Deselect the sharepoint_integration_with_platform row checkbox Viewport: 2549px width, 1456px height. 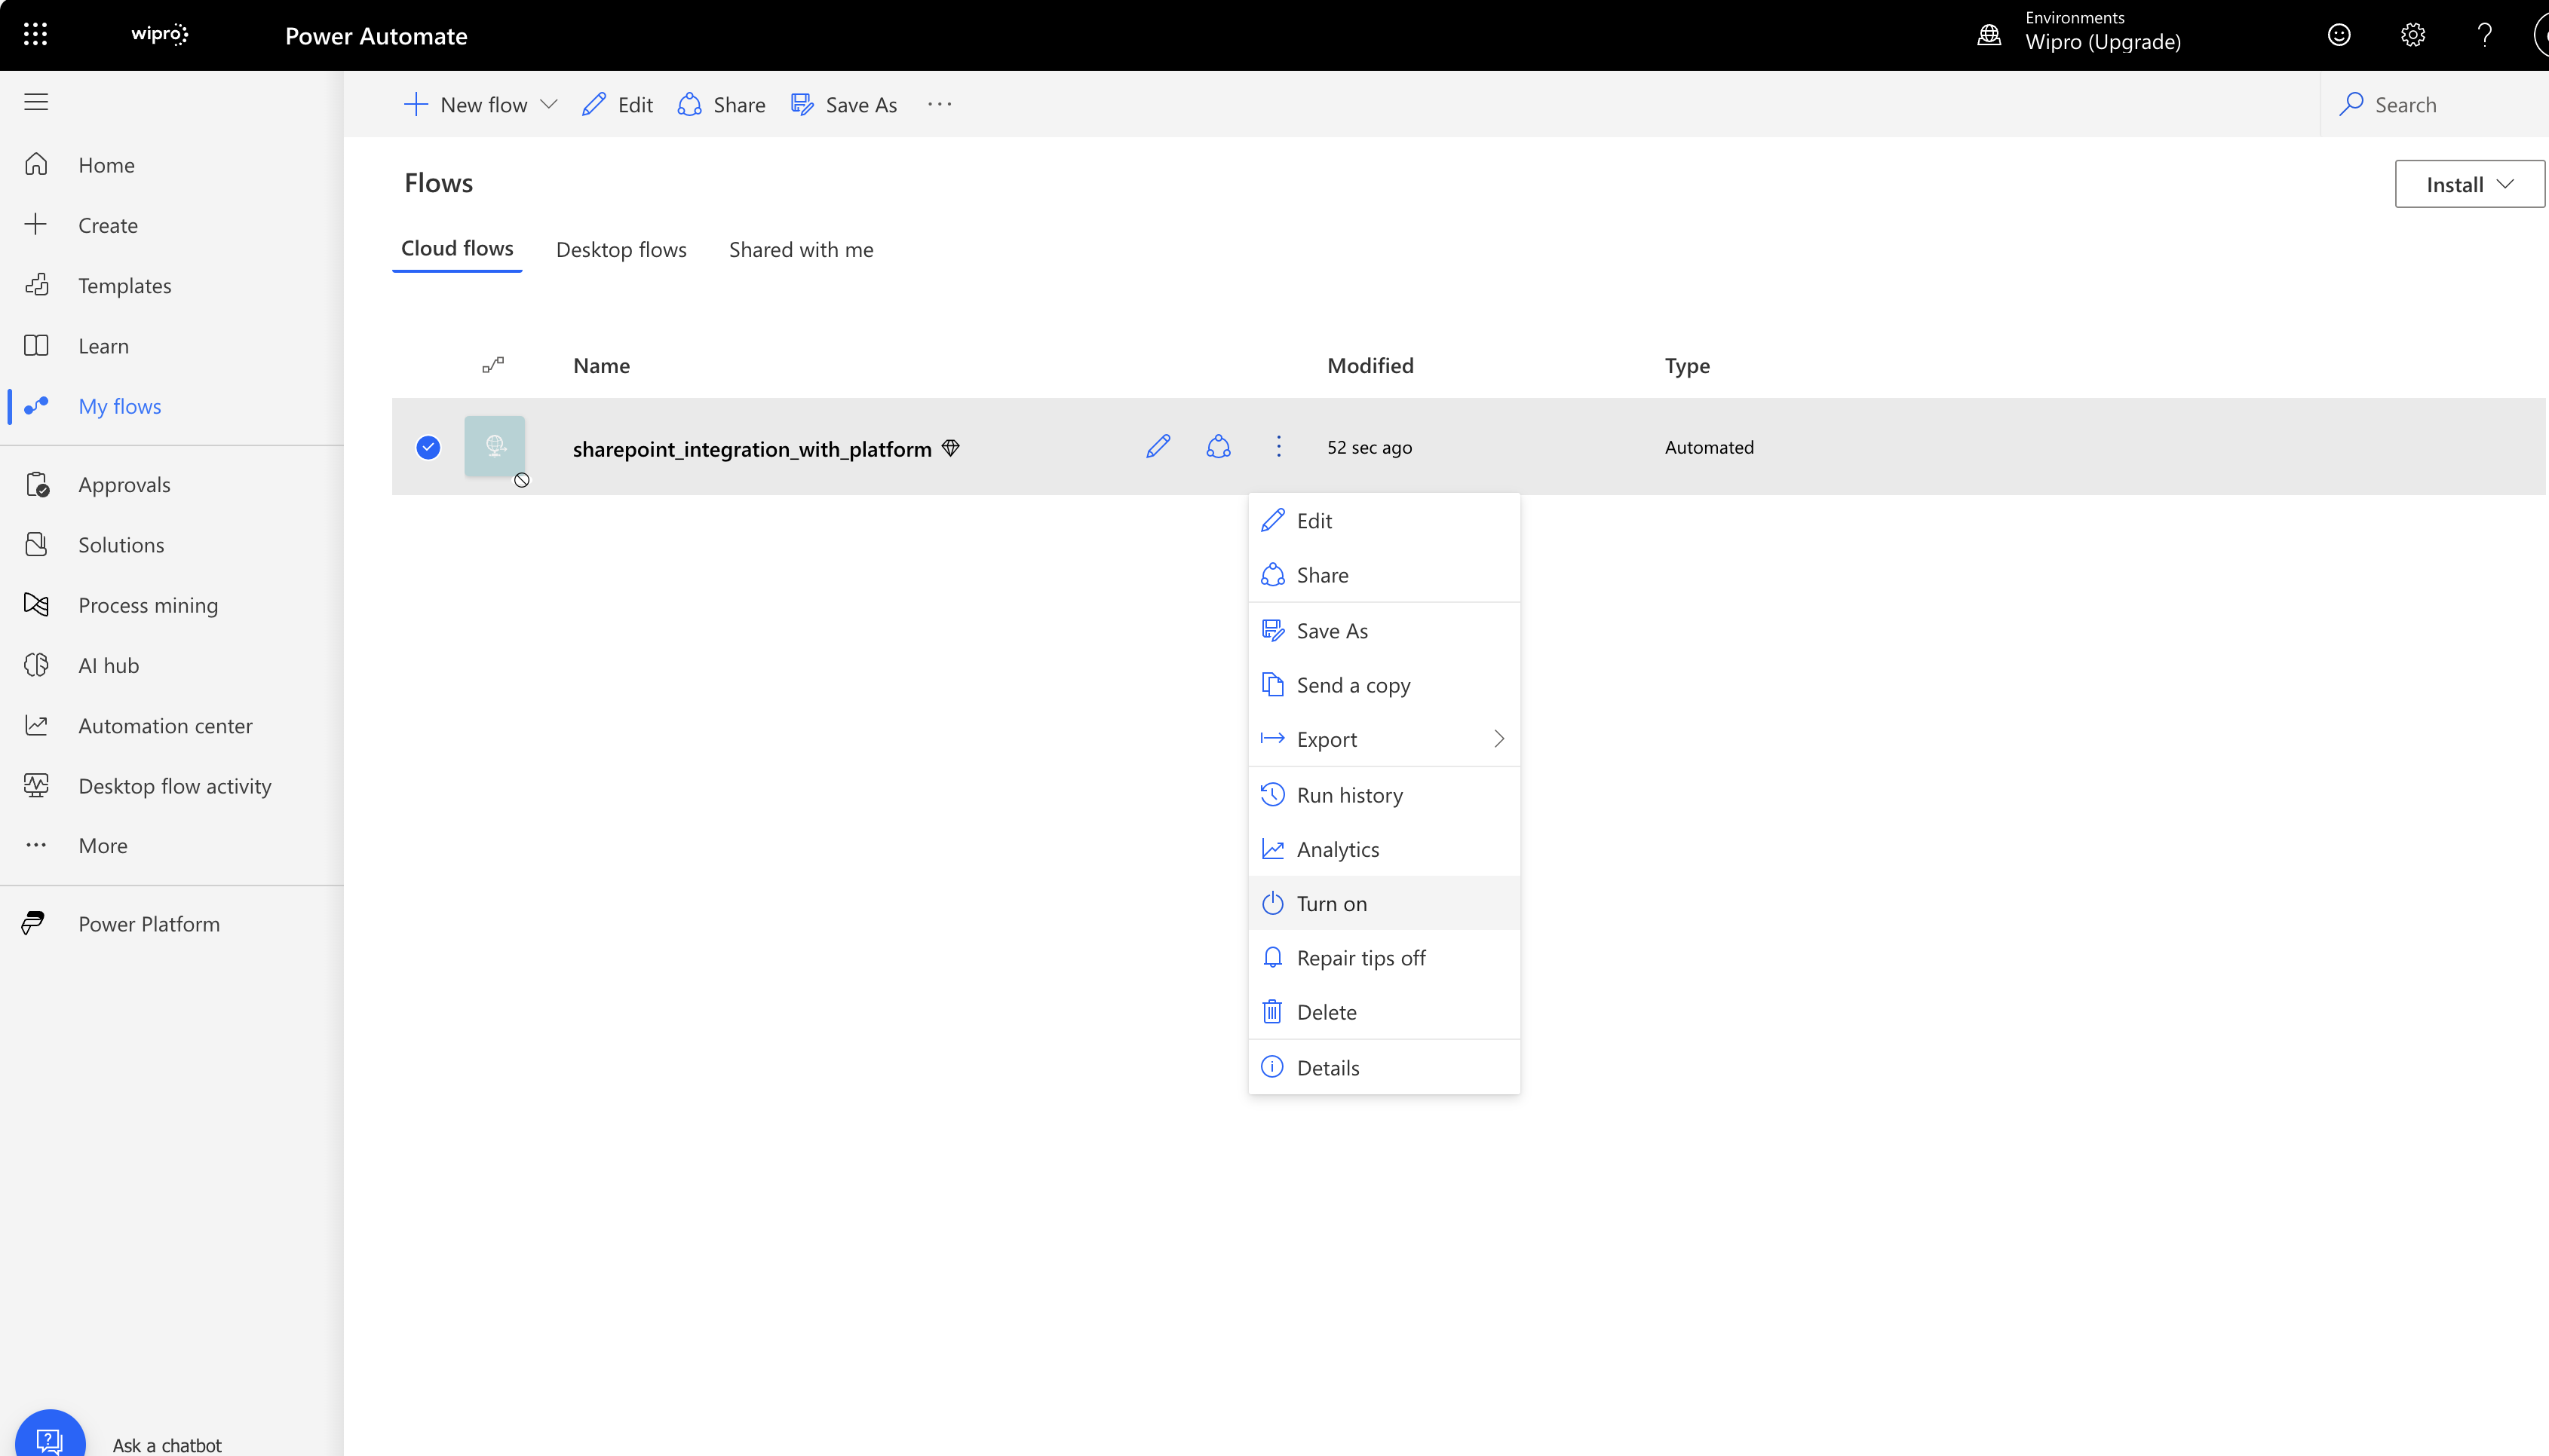click(428, 447)
